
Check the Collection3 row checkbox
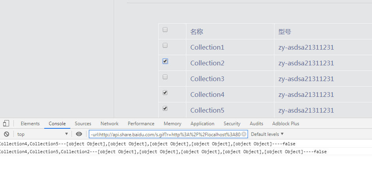click(165, 77)
